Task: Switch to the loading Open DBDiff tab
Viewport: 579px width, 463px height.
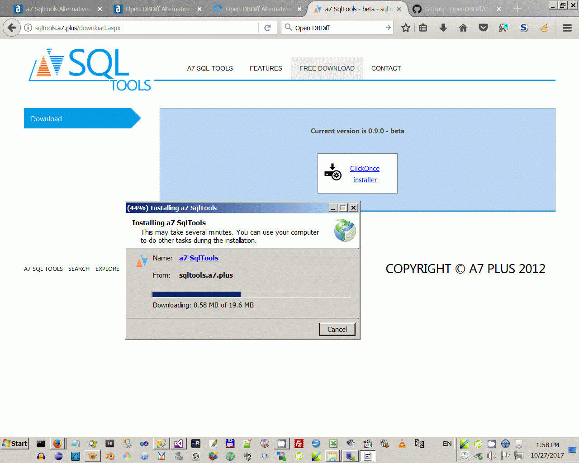Action: click(258, 9)
